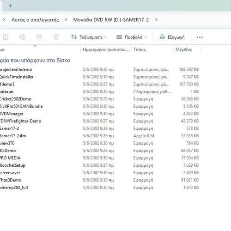Sort by Τύπος column header
Image resolution: width=231 pixels, height=231 pixels.
tap(152, 49)
